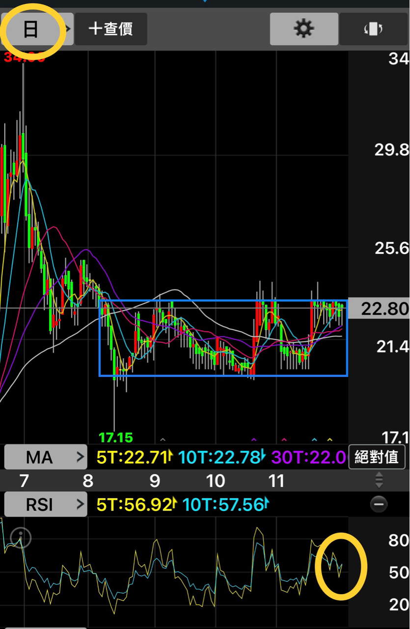Open the info icon in RSI panel

[21, 538]
